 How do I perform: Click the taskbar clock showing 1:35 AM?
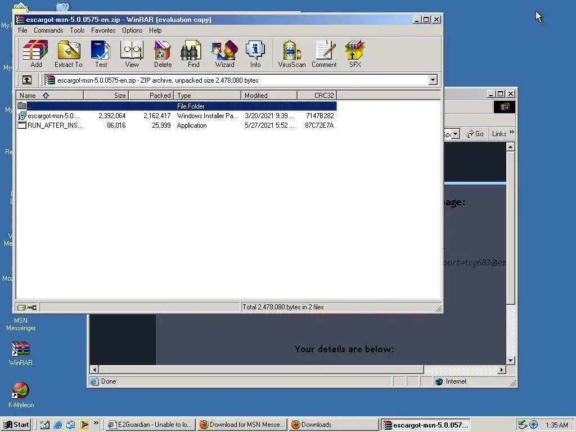pyautogui.click(x=556, y=425)
